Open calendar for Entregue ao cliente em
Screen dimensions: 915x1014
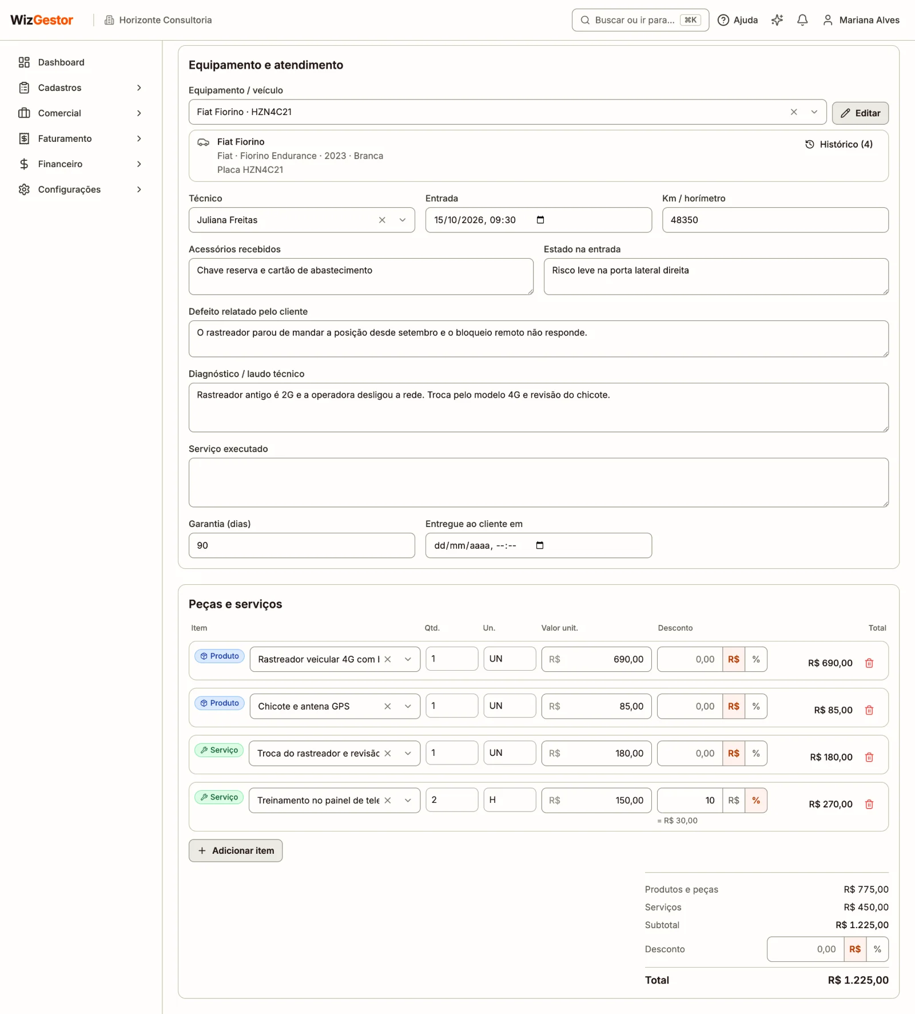click(x=540, y=545)
